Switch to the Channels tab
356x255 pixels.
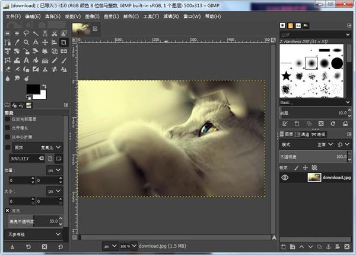302,134
